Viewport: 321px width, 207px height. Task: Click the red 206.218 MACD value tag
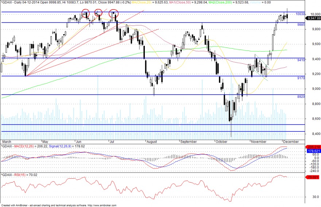pos(314,147)
